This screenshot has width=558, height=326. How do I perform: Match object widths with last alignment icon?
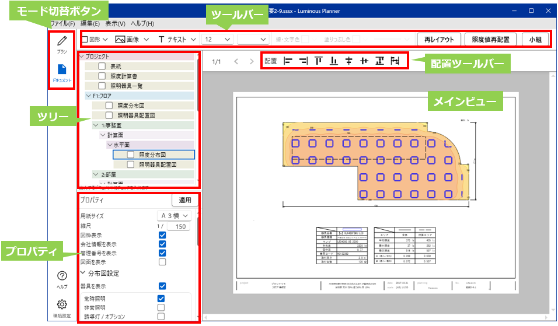395,61
